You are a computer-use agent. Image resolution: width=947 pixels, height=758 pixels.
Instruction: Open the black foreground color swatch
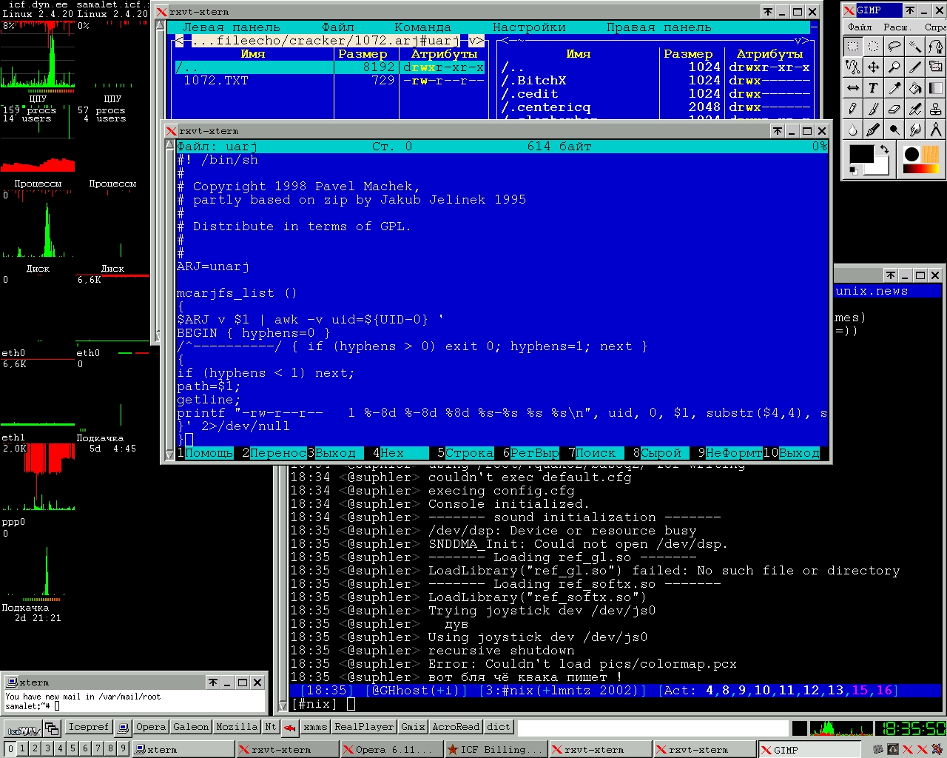pyautogui.click(x=861, y=154)
